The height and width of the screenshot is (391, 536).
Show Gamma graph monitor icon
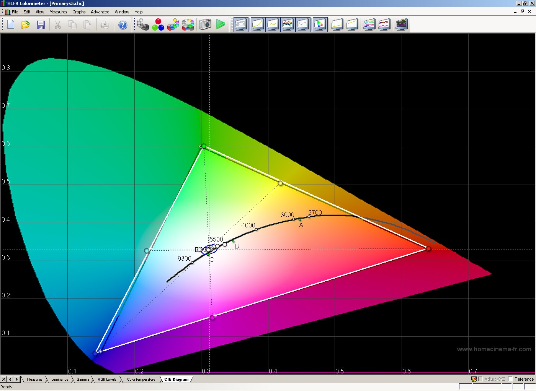(x=273, y=25)
